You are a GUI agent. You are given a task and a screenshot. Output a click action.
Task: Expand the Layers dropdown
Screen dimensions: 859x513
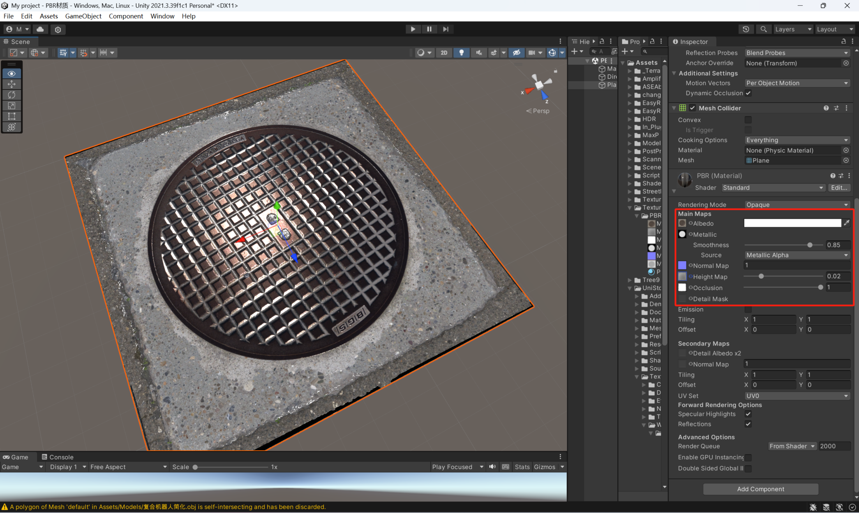(x=793, y=29)
